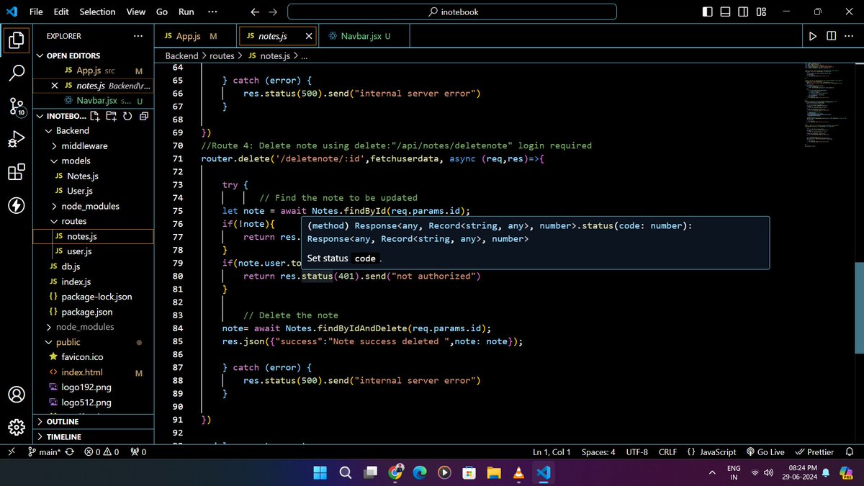Synchronize changes next to main branch
The image size is (864, 486).
pos(69,452)
